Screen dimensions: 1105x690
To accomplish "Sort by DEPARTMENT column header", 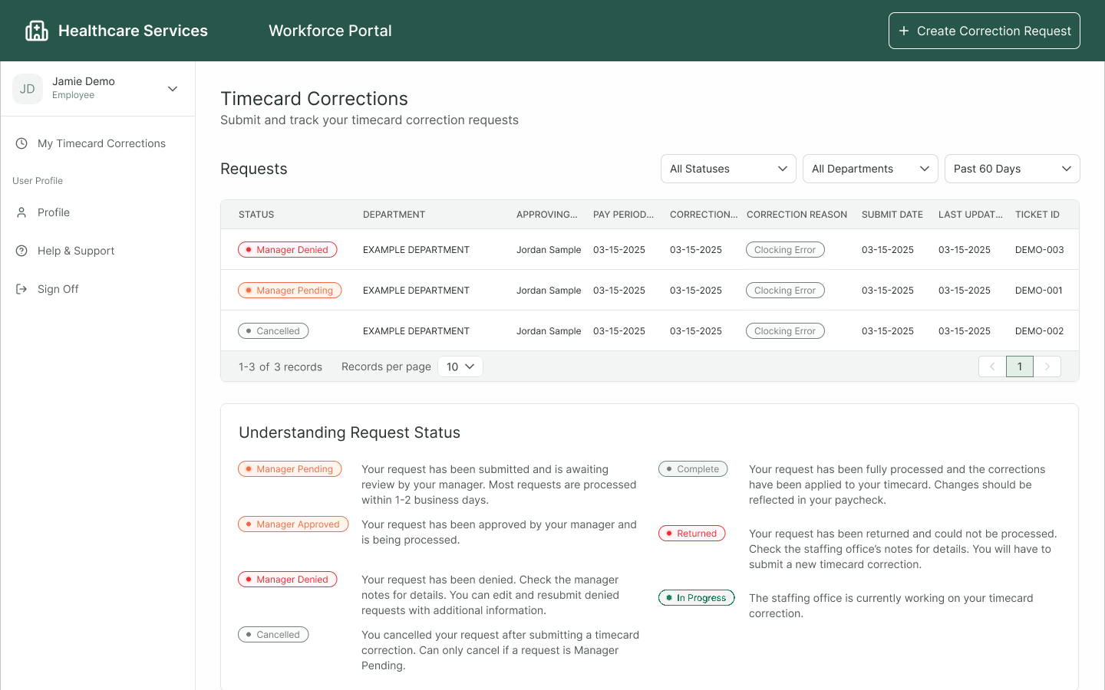I will [394, 215].
